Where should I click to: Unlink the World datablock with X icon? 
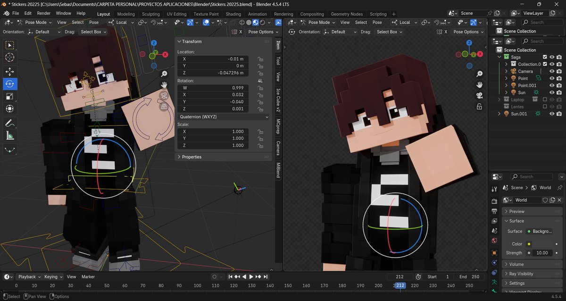point(560,200)
